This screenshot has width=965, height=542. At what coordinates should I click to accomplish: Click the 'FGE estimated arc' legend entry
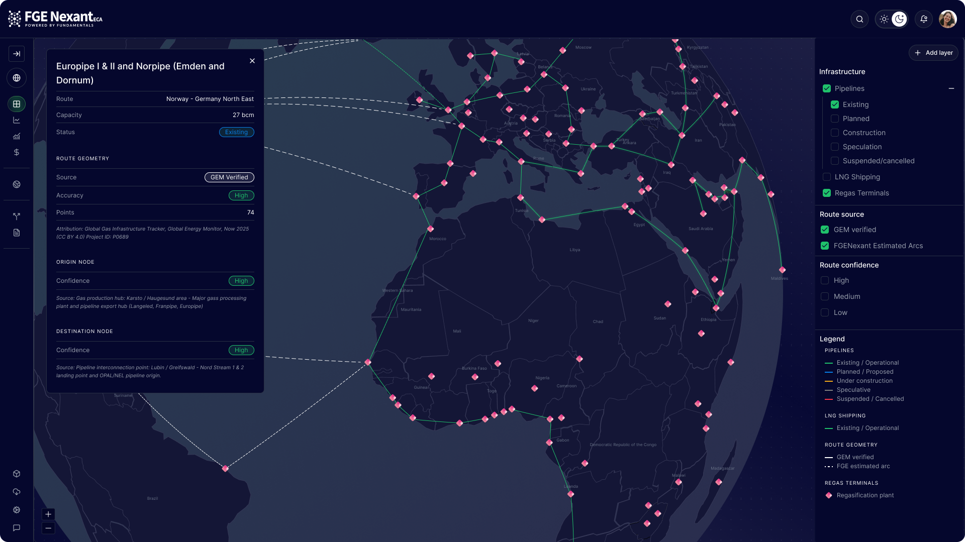tap(863, 466)
